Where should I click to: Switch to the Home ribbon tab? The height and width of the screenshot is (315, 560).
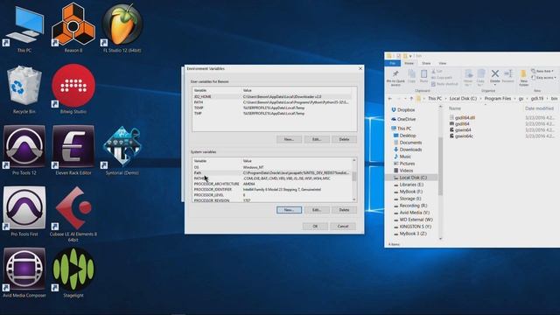(409, 63)
